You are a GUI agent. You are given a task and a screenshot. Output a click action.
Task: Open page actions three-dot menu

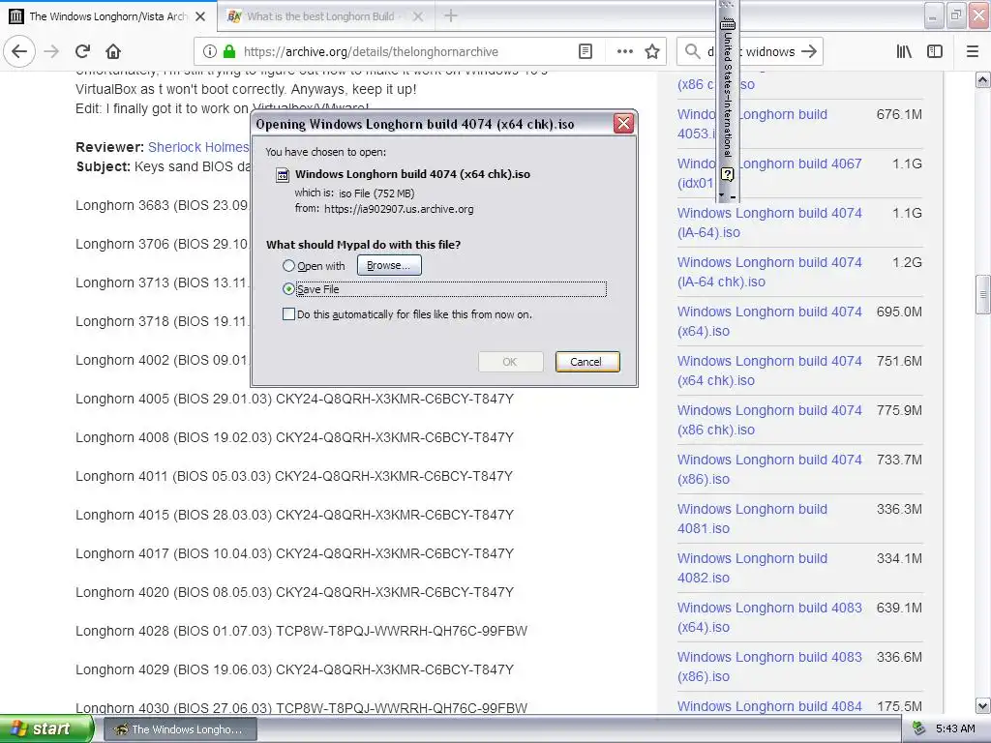tap(624, 52)
